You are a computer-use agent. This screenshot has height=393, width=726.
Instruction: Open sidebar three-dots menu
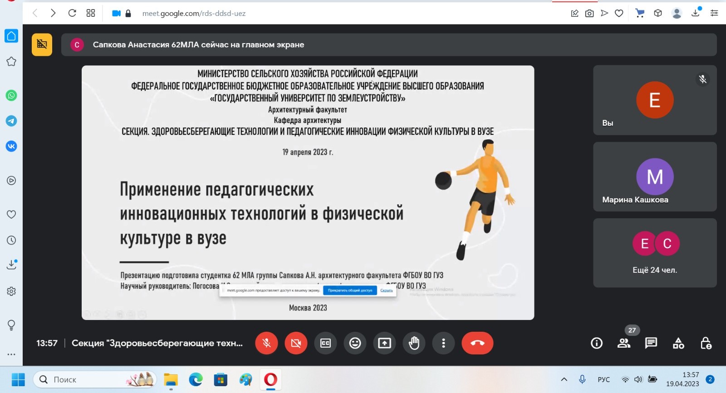11,354
